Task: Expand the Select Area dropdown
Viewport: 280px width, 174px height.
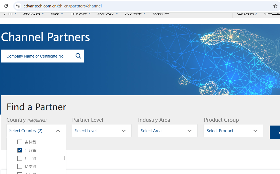Action: [167, 131]
